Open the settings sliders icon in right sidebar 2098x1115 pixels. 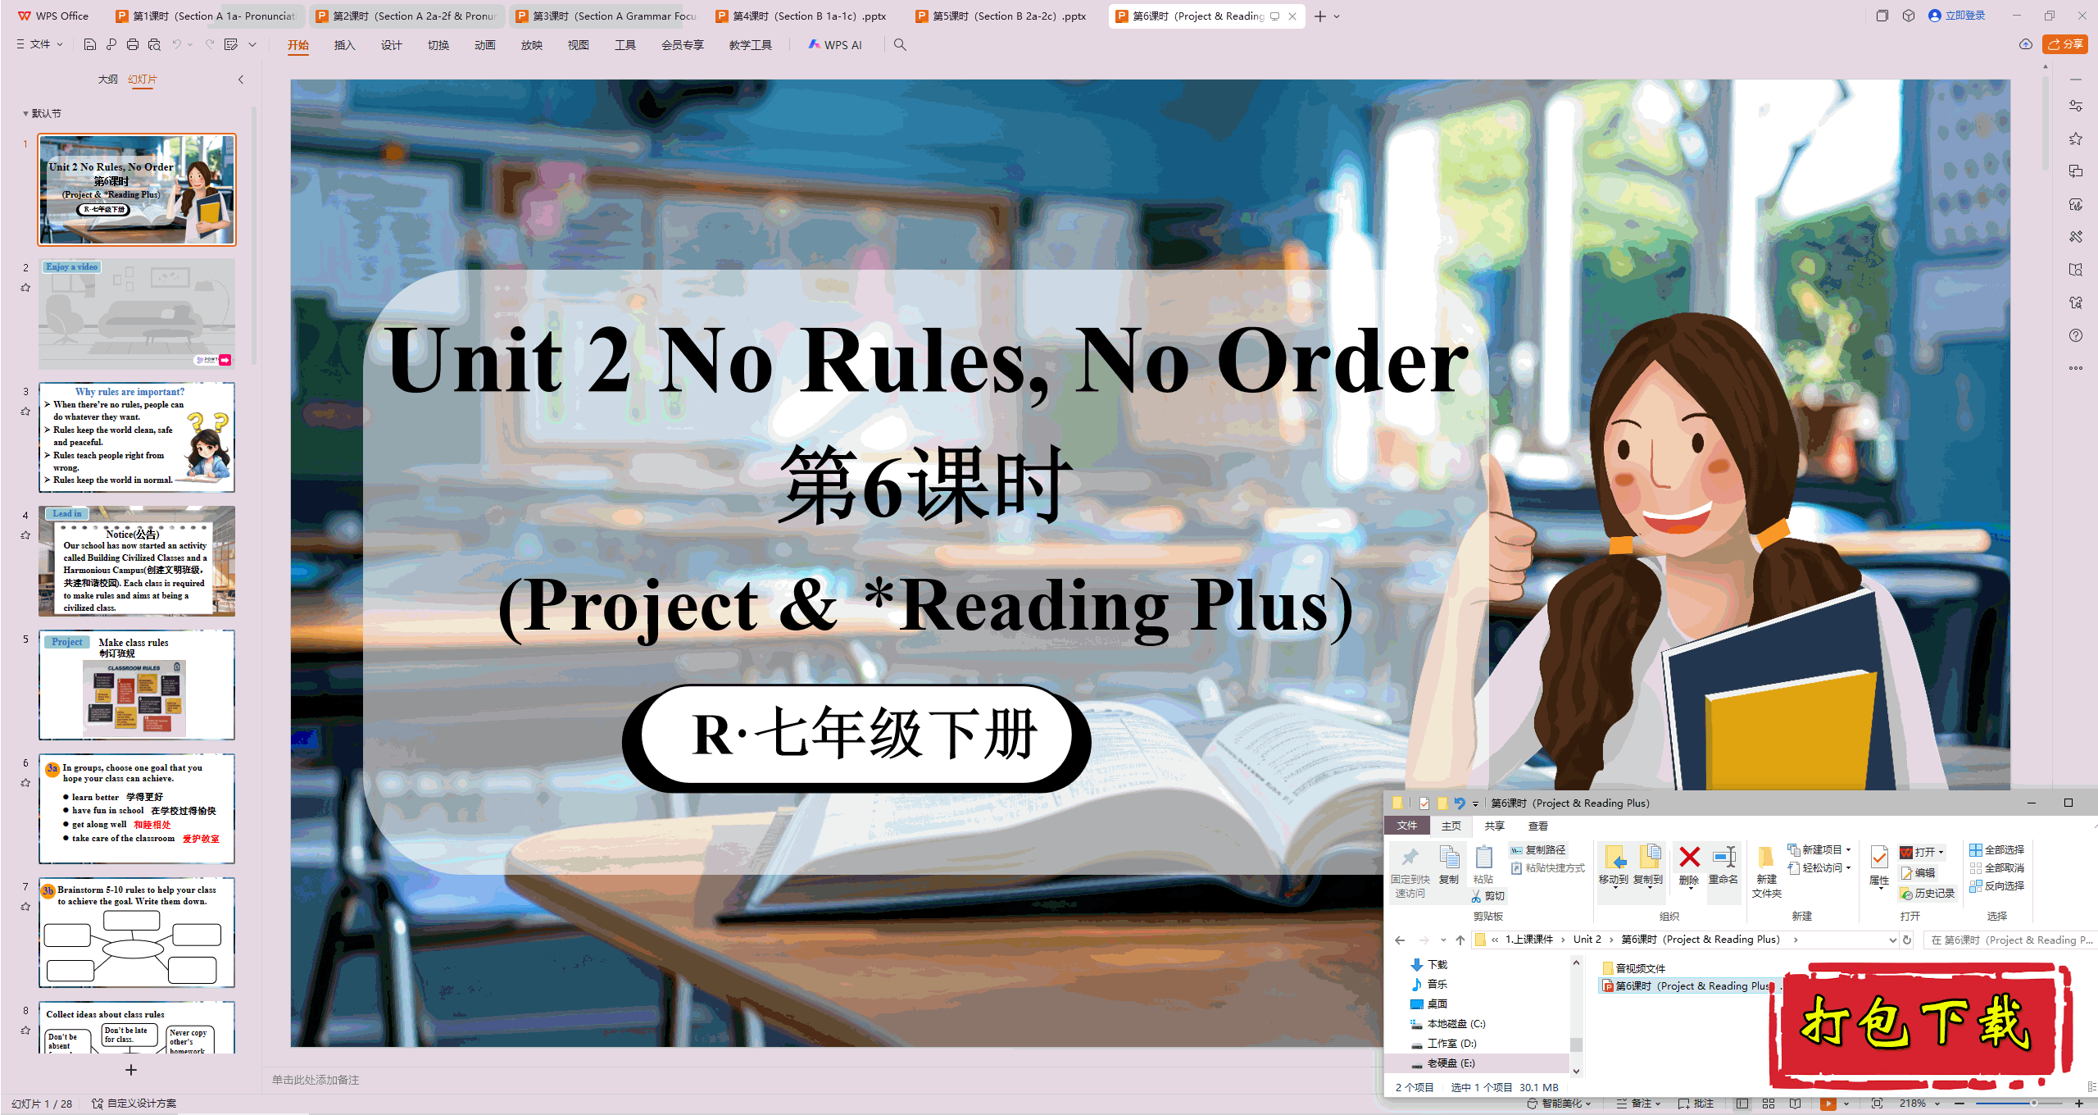coord(2076,106)
